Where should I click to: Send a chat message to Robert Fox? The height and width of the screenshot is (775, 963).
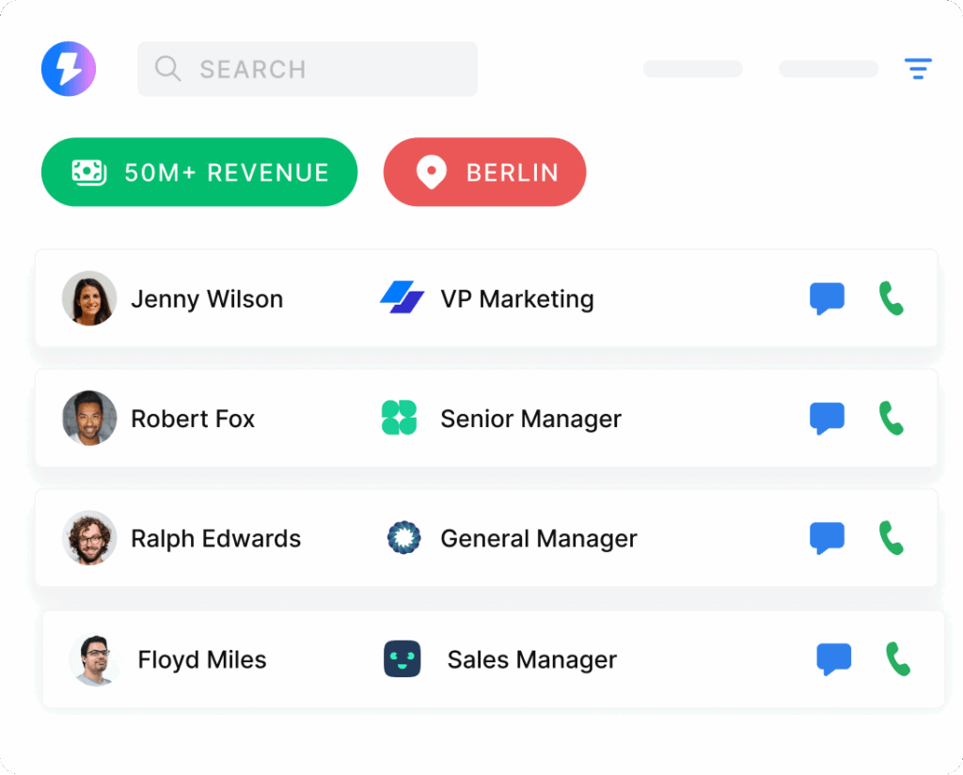point(827,418)
